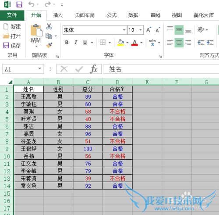Open the 文件 menu
Image resolution: width=219 pixels, height=215 pixels.
point(12,15)
